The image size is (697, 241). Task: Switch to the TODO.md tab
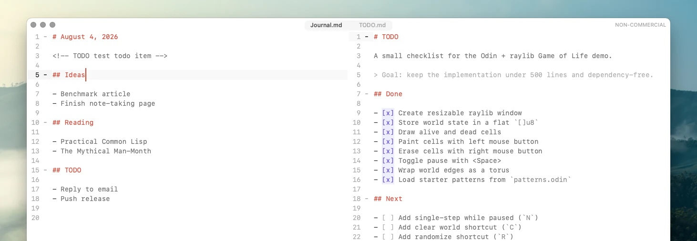pyautogui.click(x=372, y=25)
